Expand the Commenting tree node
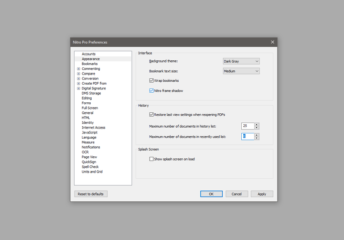 point(78,69)
